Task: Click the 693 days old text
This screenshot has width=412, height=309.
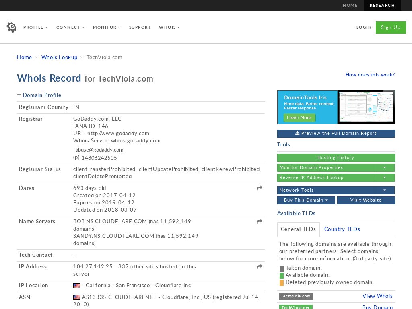Action: pyautogui.click(x=90, y=188)
